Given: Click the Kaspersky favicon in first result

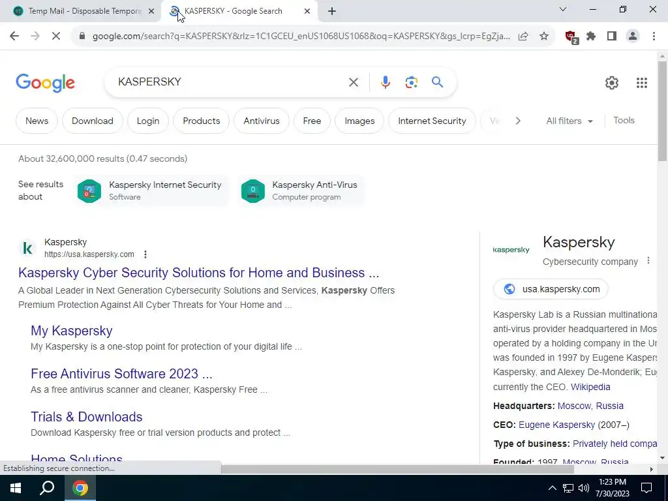Looking at the screenshot, I should click(x=27, y=248).
